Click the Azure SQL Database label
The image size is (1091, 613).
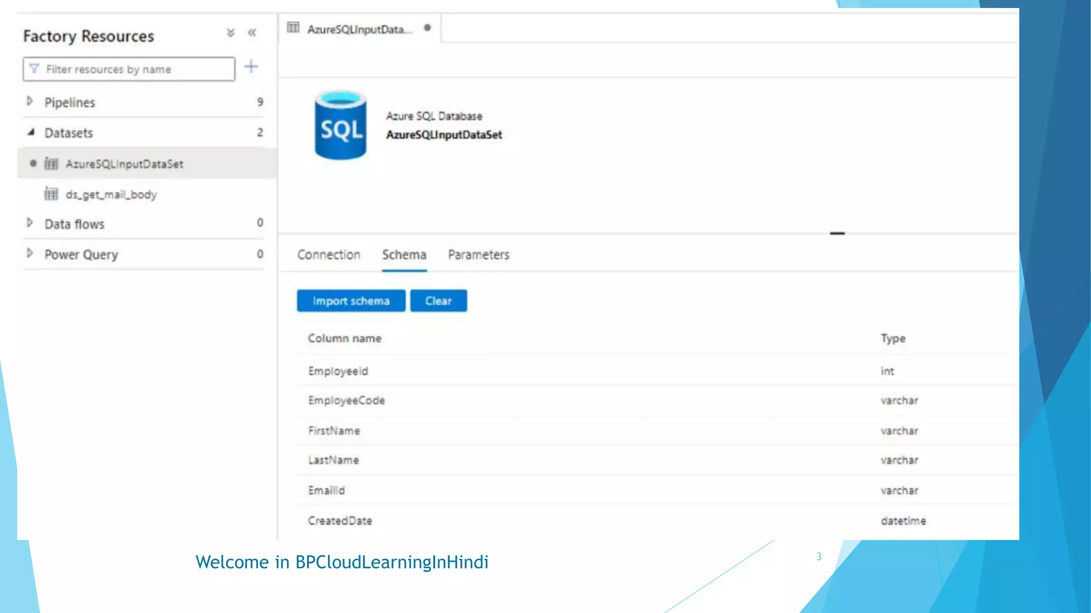point(434,116)
